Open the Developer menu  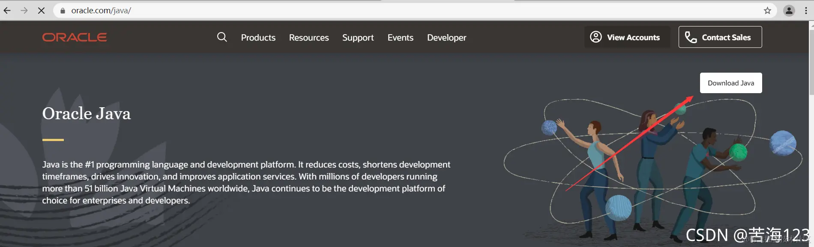pyautogui.click(x=447, y=38)
